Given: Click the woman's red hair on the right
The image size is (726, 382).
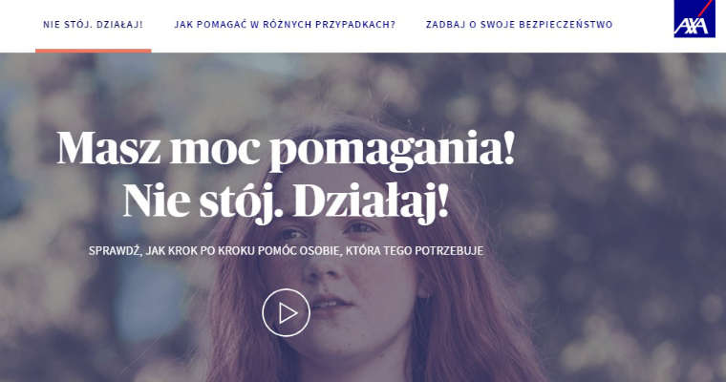Looking at the screenshot, I should pos(463,301).
